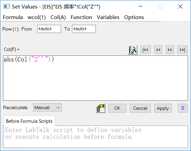Viewport: 191px width, 151px height.
Task: Click the Before Formula Scripts text area
Action: coord(95,137)
